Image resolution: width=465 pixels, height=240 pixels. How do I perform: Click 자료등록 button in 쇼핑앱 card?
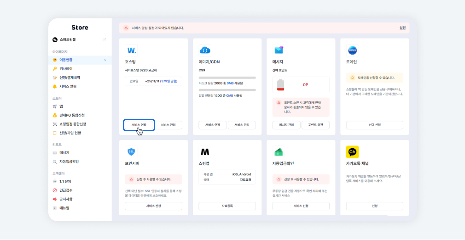[x=227, y=206]
